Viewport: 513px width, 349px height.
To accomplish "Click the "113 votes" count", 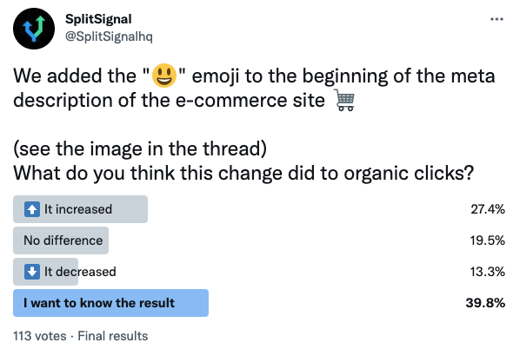I will click(x=40, y=336).
